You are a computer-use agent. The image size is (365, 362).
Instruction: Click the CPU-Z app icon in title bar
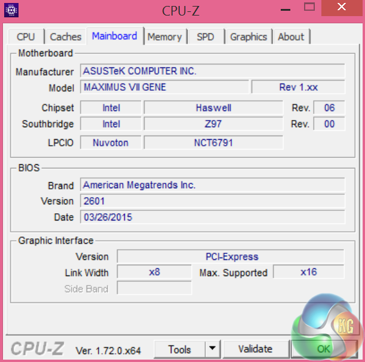11,10
